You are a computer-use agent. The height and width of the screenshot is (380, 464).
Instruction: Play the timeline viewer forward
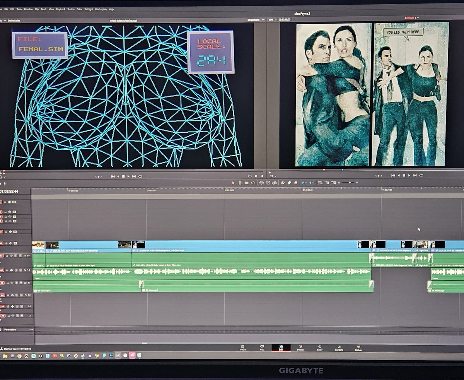[409, 176]
